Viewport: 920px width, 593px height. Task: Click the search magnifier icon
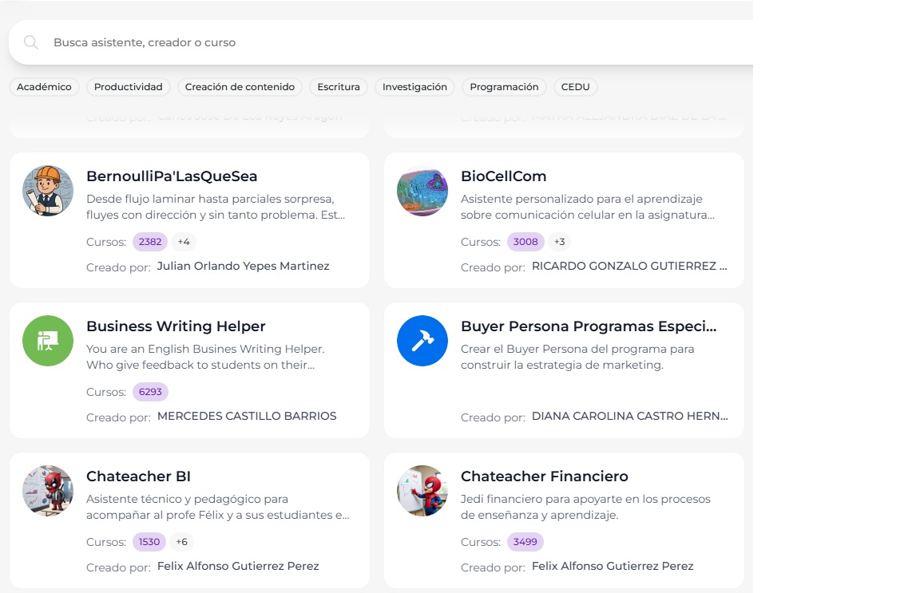tap(31, 42)
